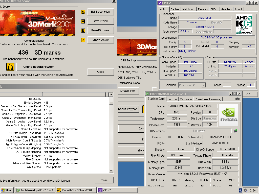Click the system tray icon beside the clock
Screen dimensions: 259x194
[x=245, y=190]
